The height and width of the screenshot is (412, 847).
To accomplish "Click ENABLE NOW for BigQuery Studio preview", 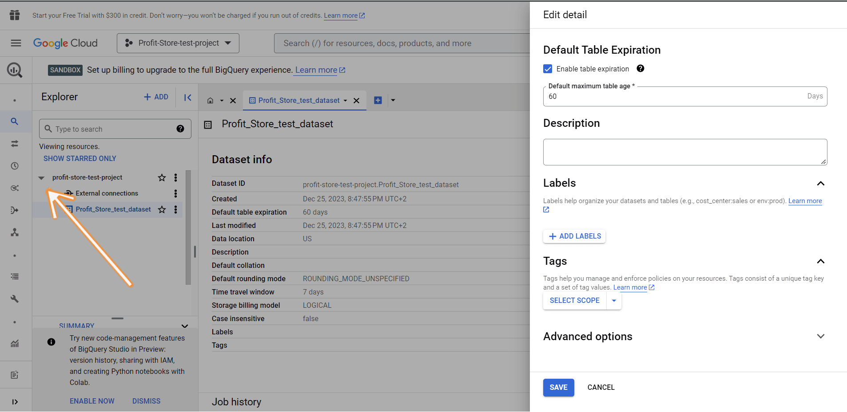I will (x=92, y=401).
